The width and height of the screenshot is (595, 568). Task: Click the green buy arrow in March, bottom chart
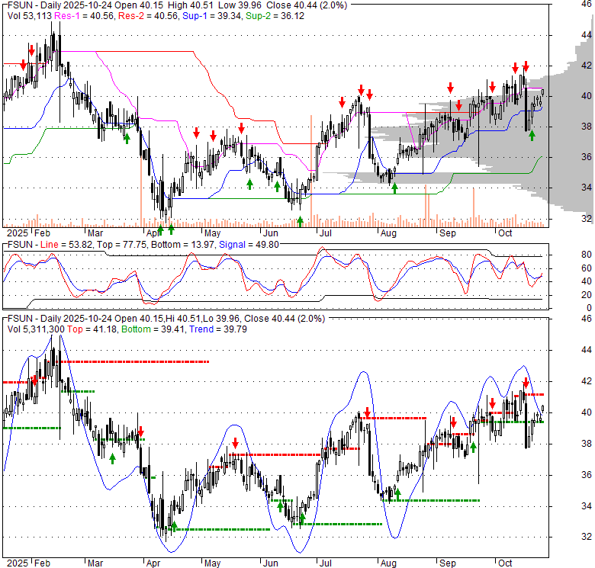coord(112,459)
